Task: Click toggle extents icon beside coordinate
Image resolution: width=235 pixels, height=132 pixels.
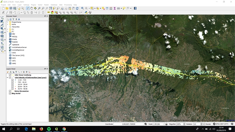Action: coord(146,124)
